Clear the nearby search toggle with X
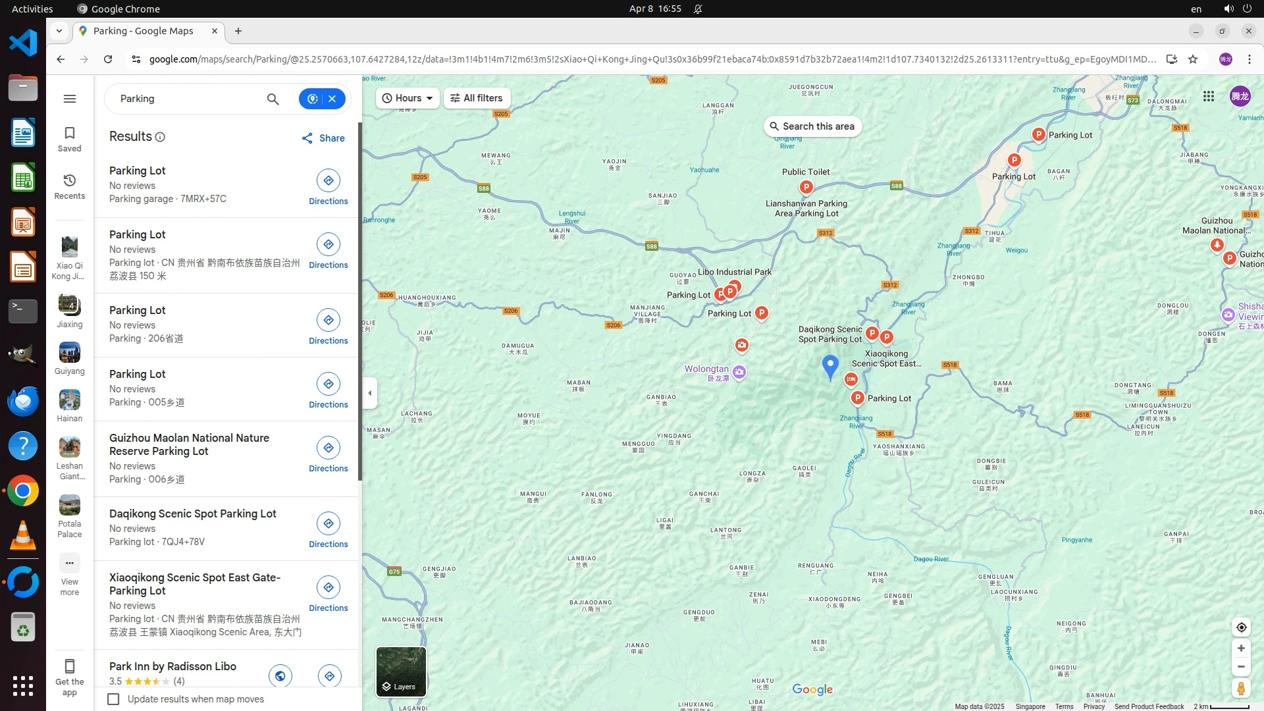Viewport: 1264px width, 711px height. tap(332, 99)
